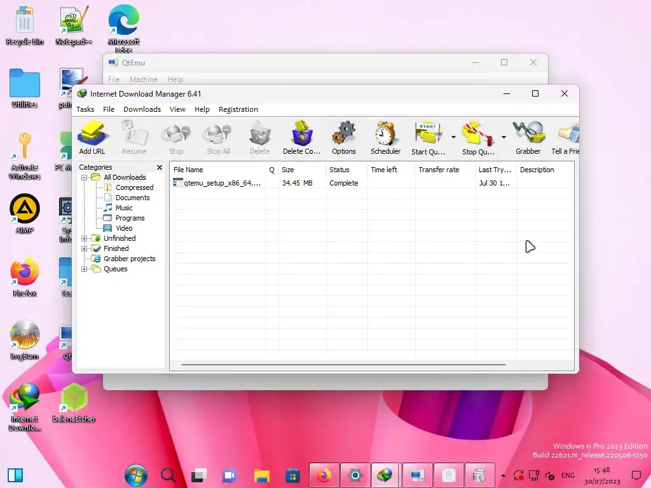The height and width of the screenshot is (488, 651).
Task: Open the Help menu in IDM
Action: click(202, 109)
